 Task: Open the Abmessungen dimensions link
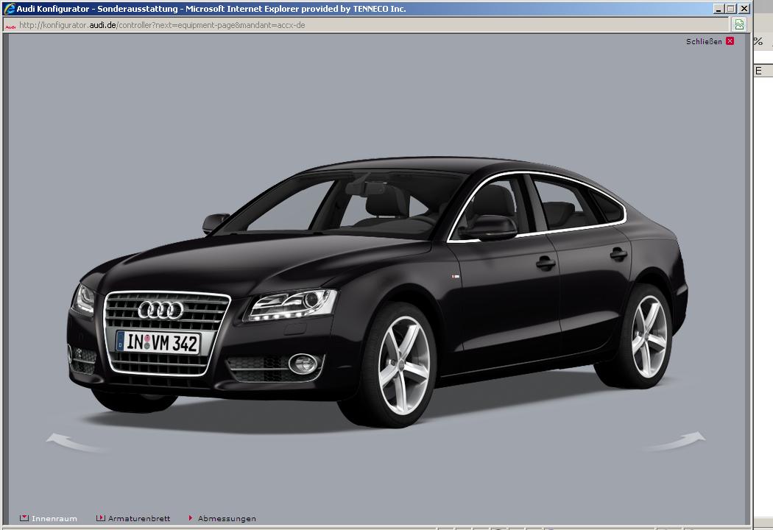click(227, 518)
